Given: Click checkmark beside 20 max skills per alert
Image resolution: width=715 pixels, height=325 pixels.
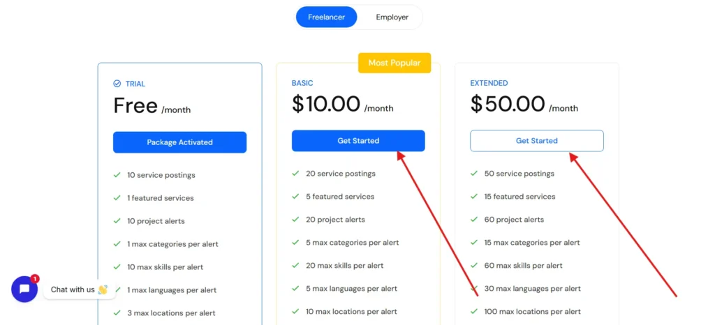Looking at the screenshot, I should click(296, 266).
